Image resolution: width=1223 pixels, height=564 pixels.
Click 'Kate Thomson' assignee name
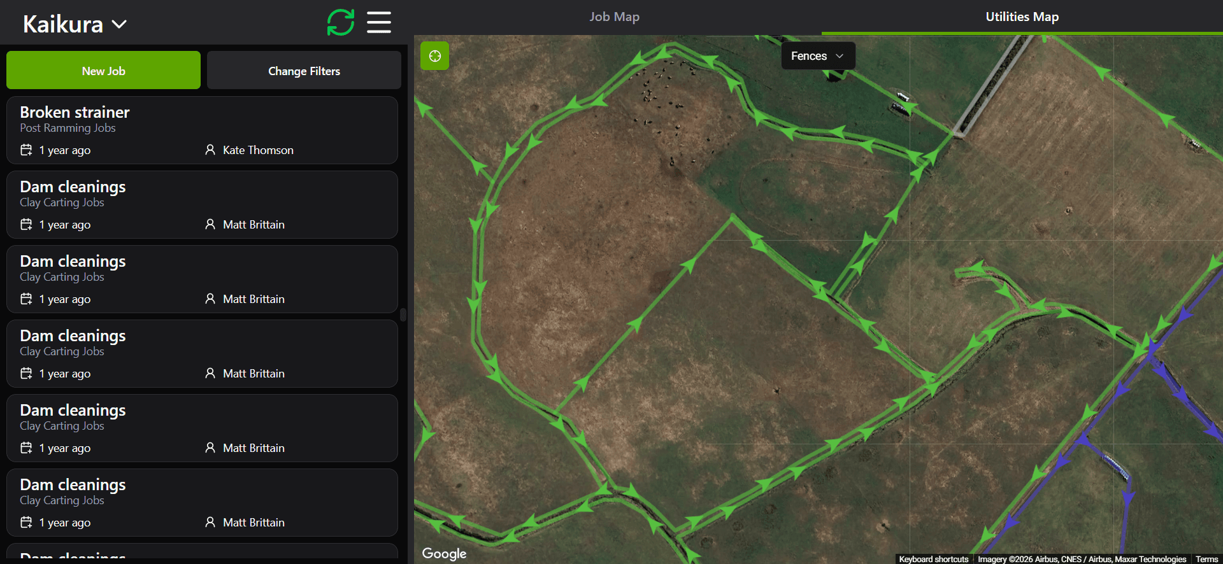[258, 150]
